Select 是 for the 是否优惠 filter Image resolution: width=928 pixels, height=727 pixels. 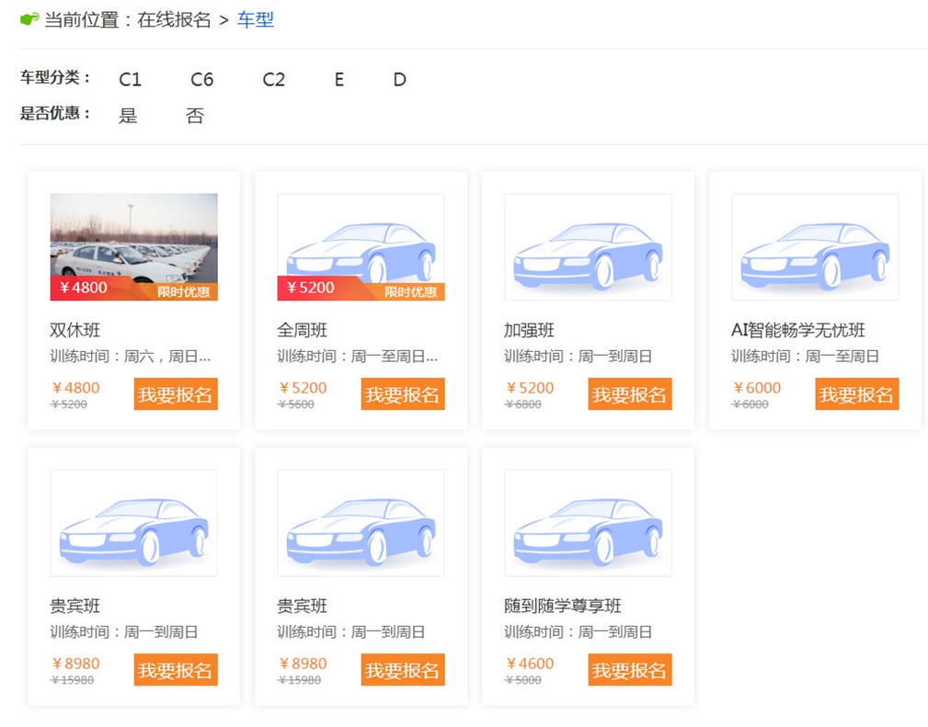pos(128,116)
